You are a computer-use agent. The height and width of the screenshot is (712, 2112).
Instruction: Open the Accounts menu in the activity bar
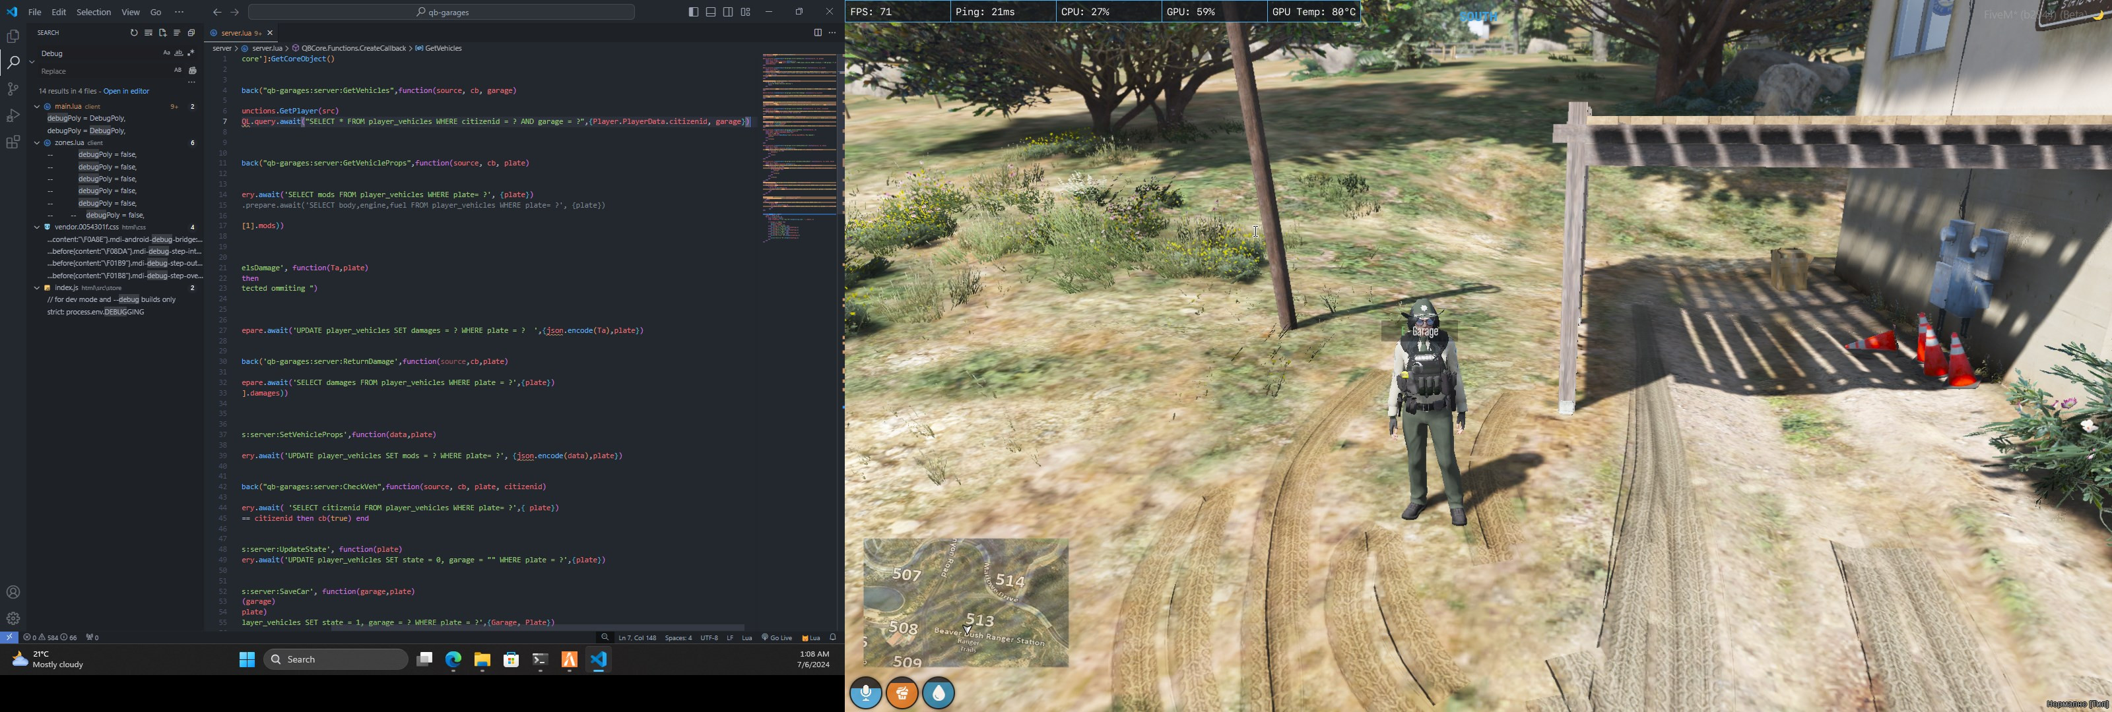coord(13,593)
